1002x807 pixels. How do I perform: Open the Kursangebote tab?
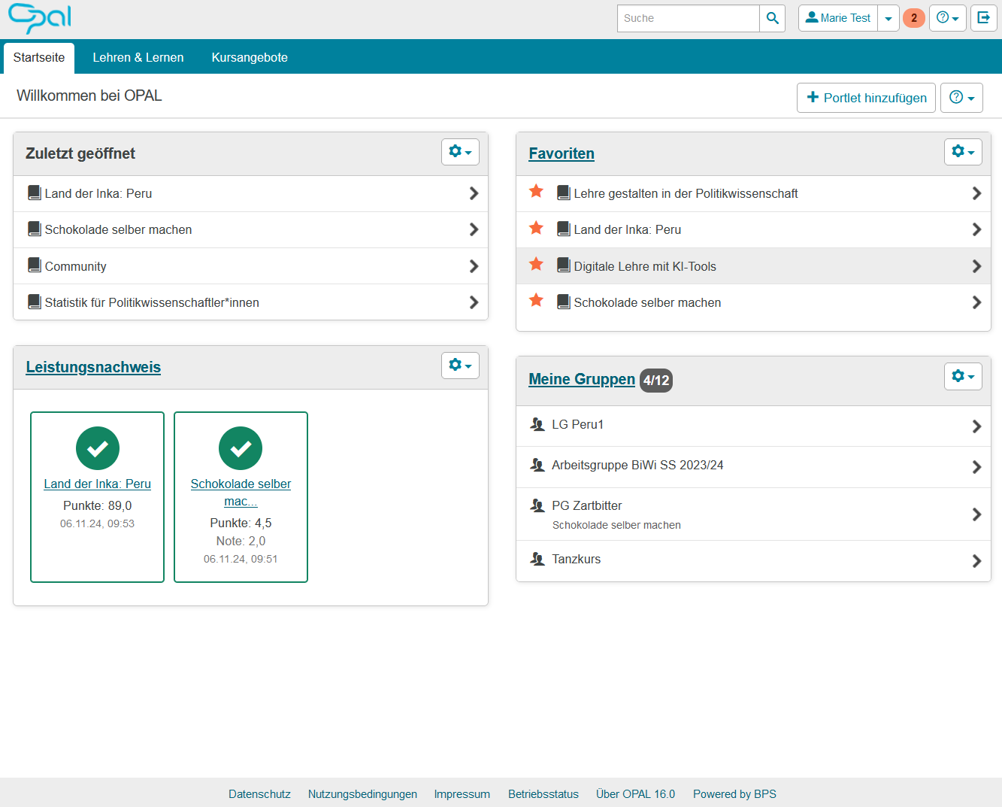click(250, 58)
